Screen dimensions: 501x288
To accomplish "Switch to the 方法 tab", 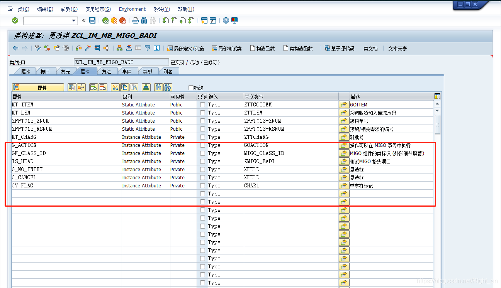I will pyautogui.click(x=106, y=72).
